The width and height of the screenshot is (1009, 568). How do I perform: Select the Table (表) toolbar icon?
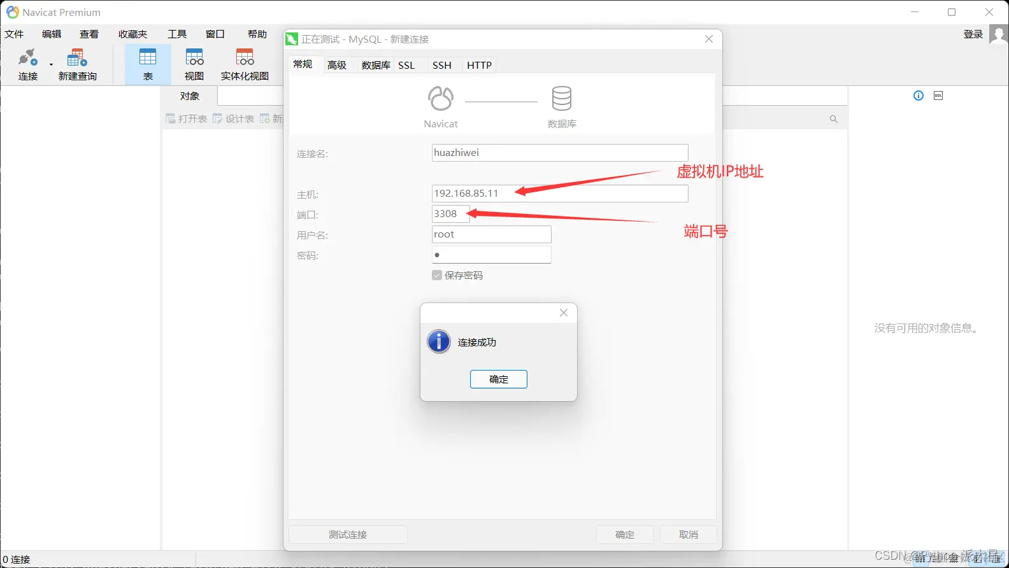pyautogui.click(x=148, y=64)
